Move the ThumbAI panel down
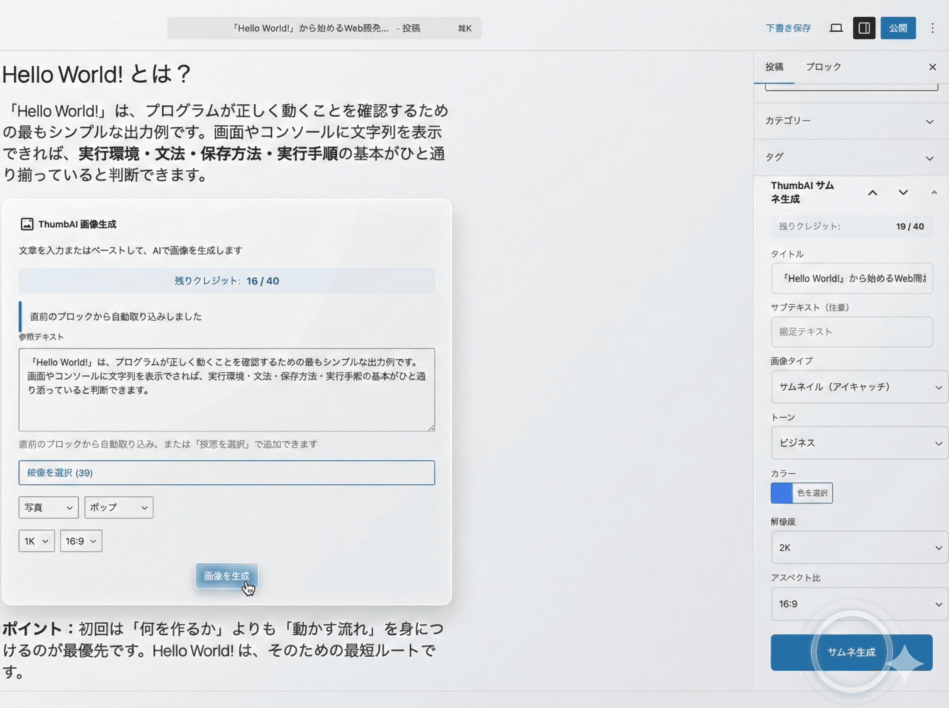949x708 pixels. (903, 193)
